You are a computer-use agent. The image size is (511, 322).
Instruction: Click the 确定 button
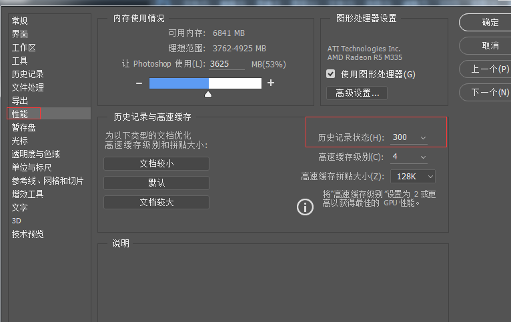490,22
